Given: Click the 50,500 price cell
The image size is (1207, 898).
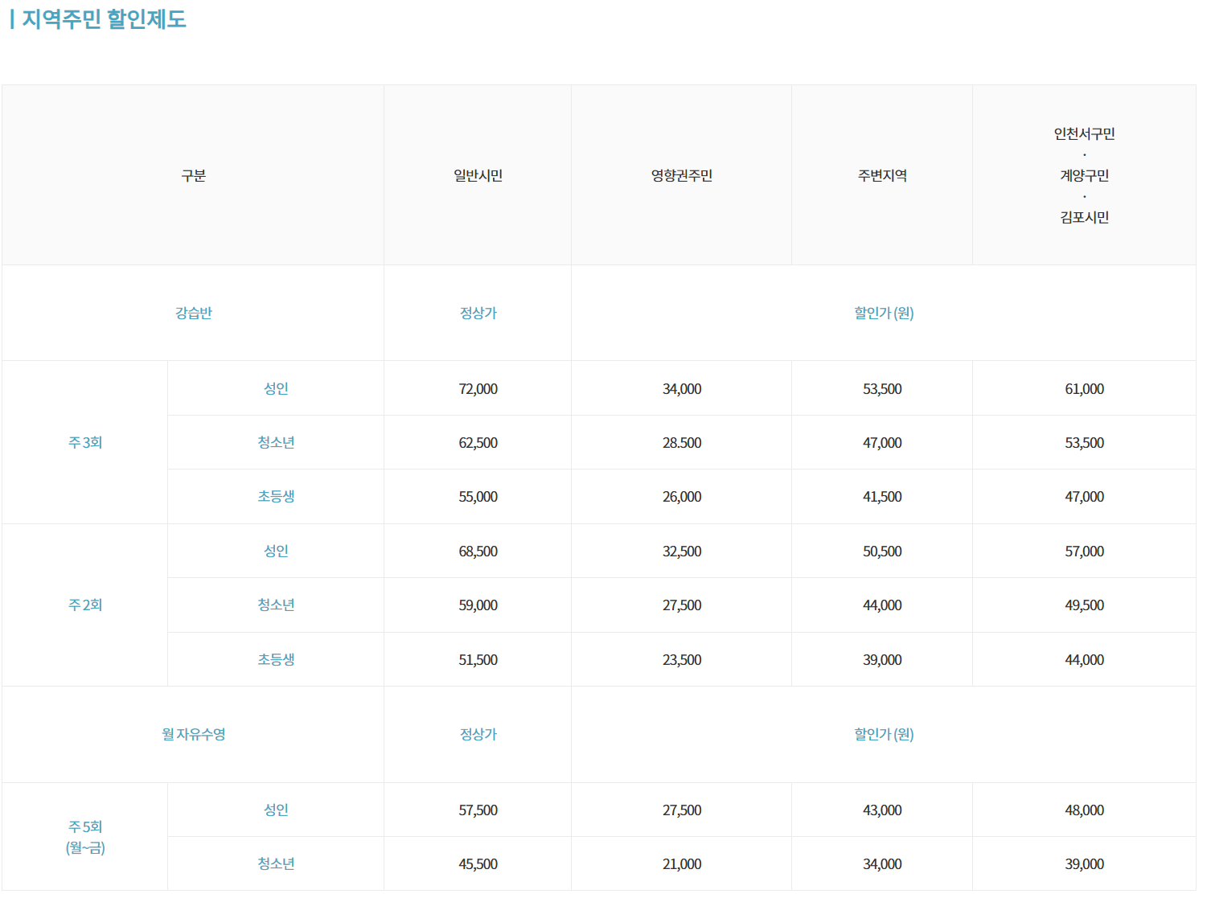Looking at the screenshot, I should click(882, 552).
